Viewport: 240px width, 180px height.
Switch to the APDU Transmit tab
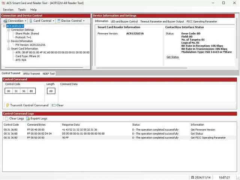pyautogui.click(x=31, y=74)
